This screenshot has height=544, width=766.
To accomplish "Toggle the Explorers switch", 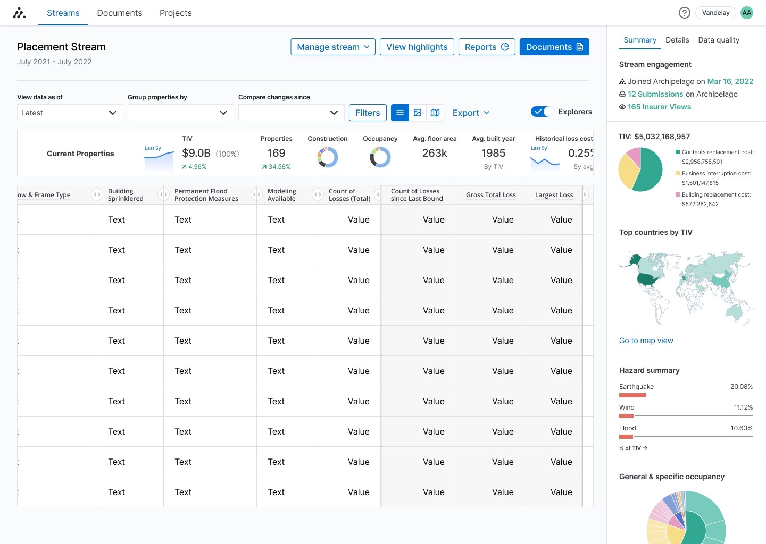I will 542,112.
